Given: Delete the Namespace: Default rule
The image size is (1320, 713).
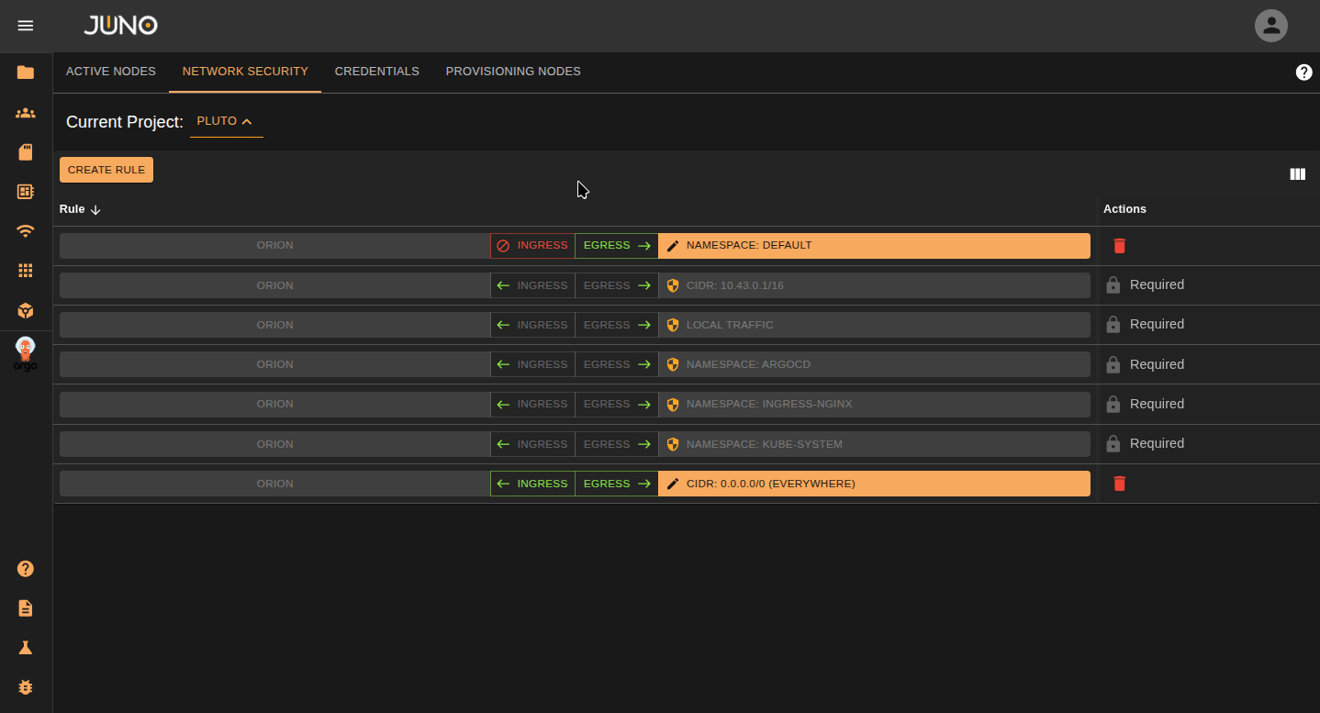Looking at the screenshot, I should 1119,246.
